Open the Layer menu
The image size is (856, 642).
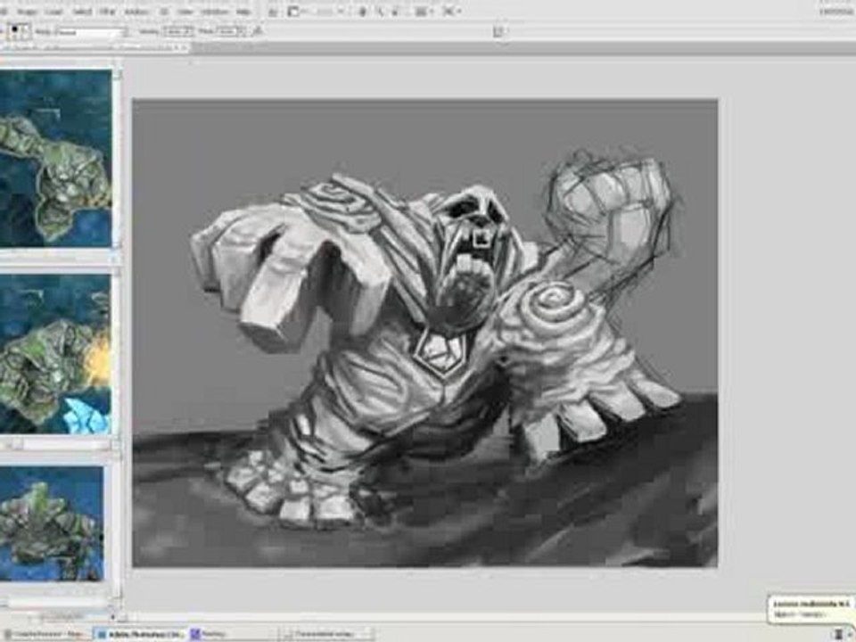pos(55,12)
